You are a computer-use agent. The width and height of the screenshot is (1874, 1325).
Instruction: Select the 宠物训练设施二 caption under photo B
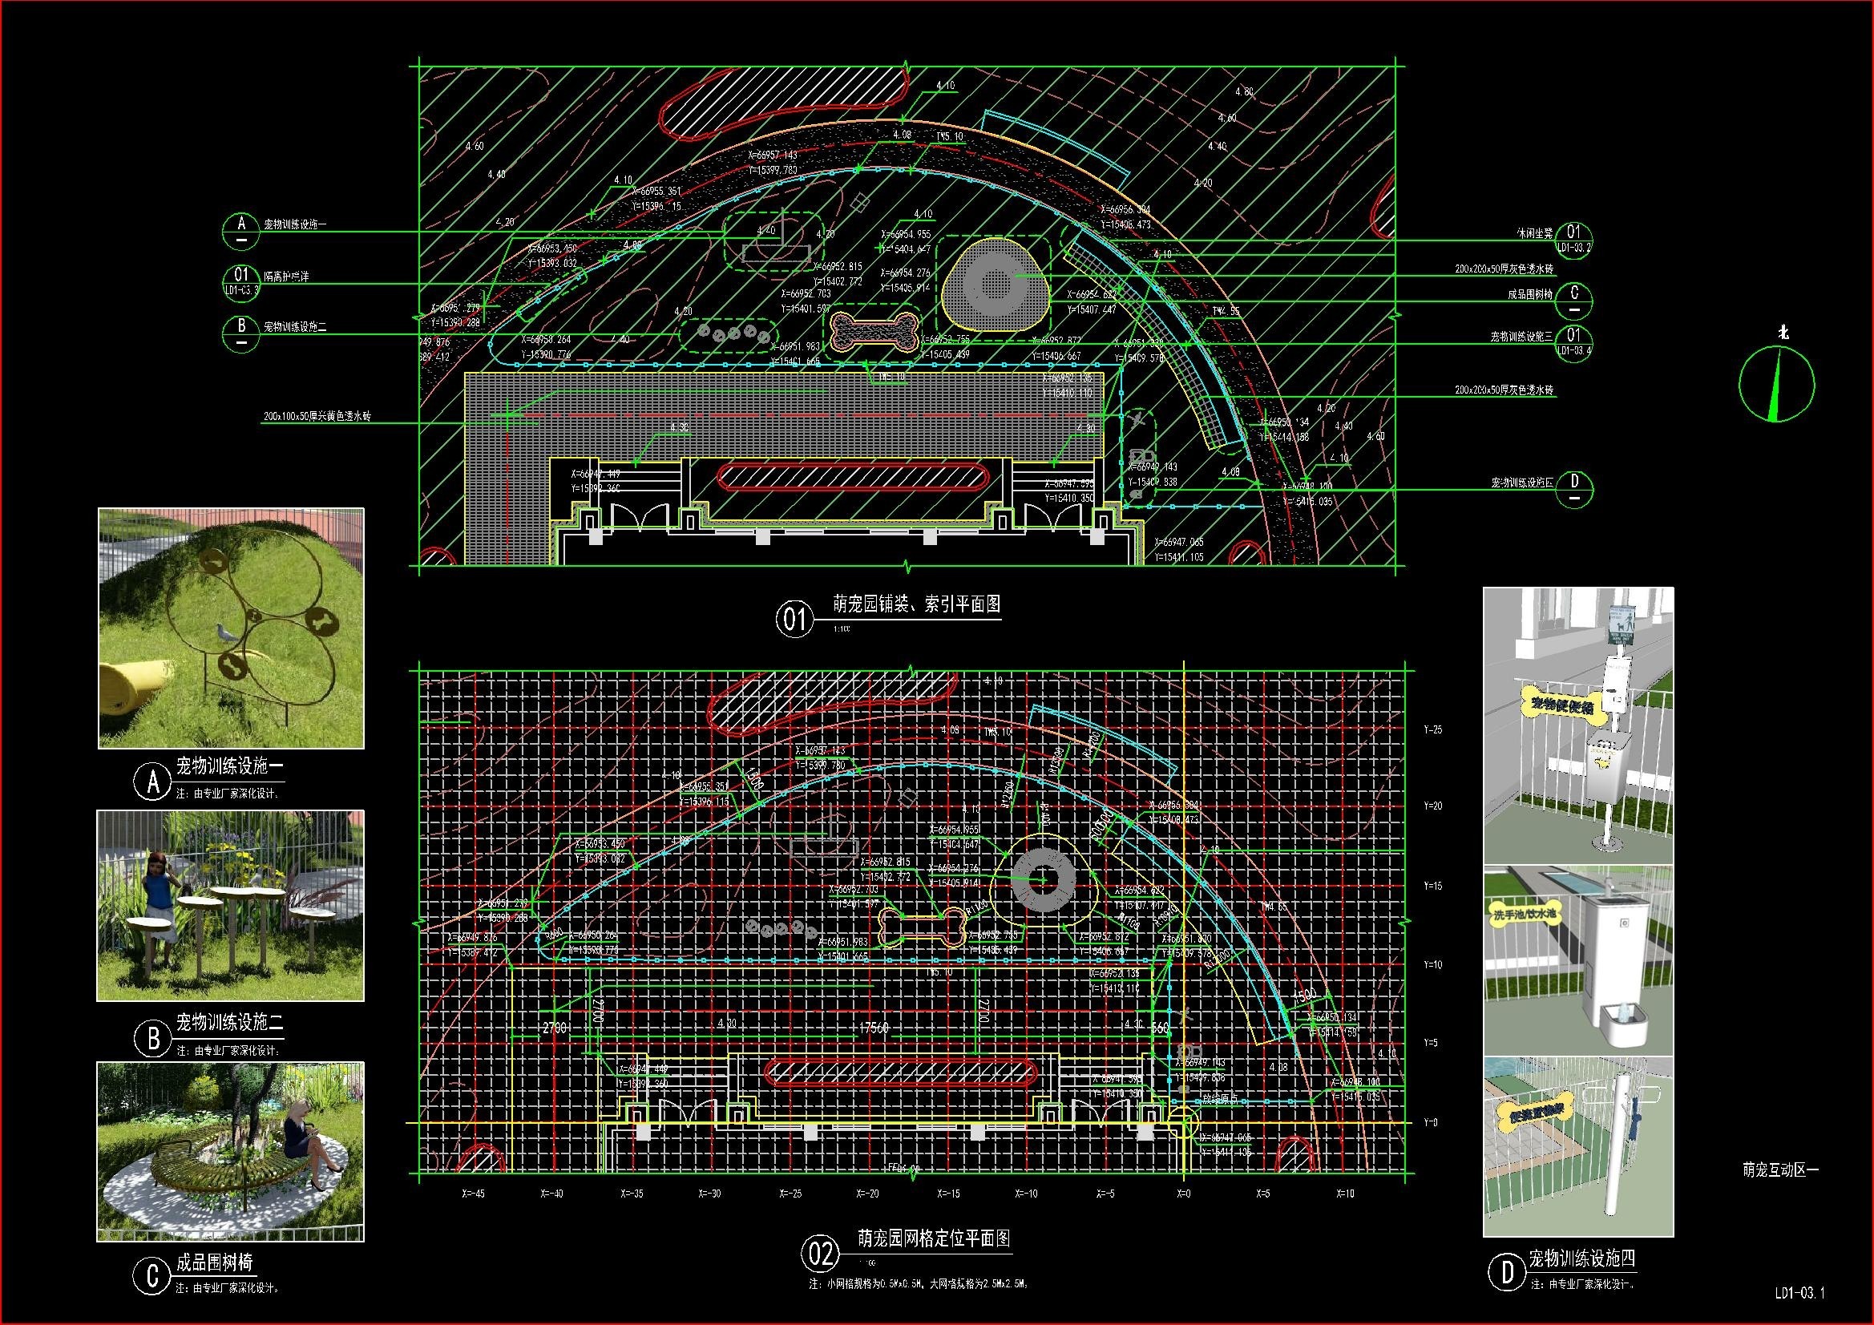[x=230, y=1022]
